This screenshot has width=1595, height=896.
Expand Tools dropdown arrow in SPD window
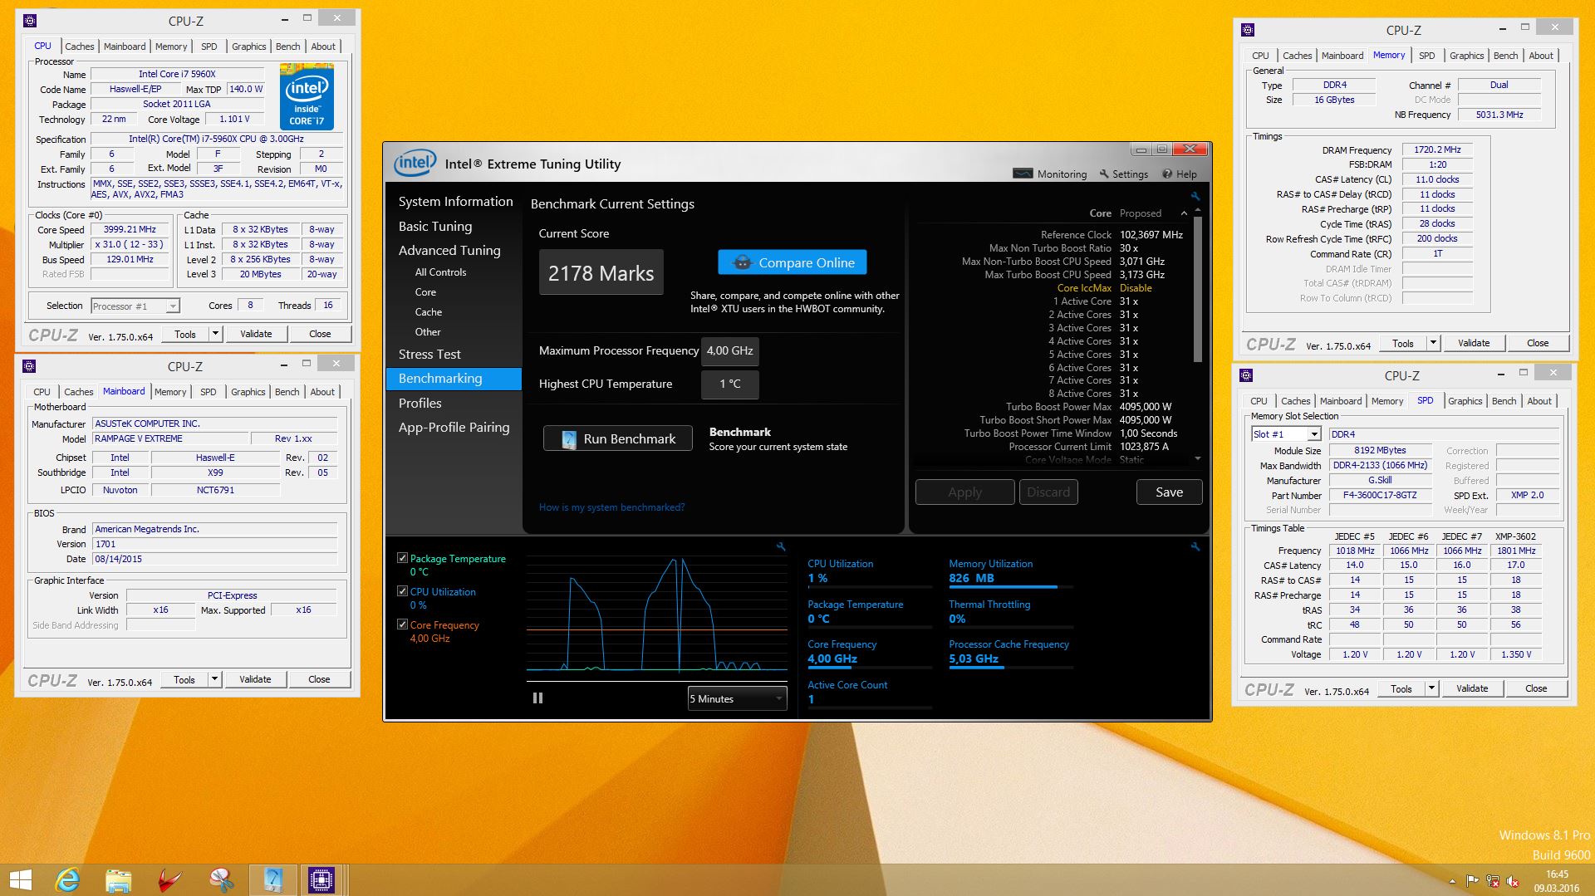click(1431, 688)
